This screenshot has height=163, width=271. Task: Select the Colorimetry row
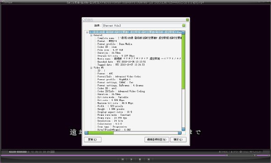(110, 124)
